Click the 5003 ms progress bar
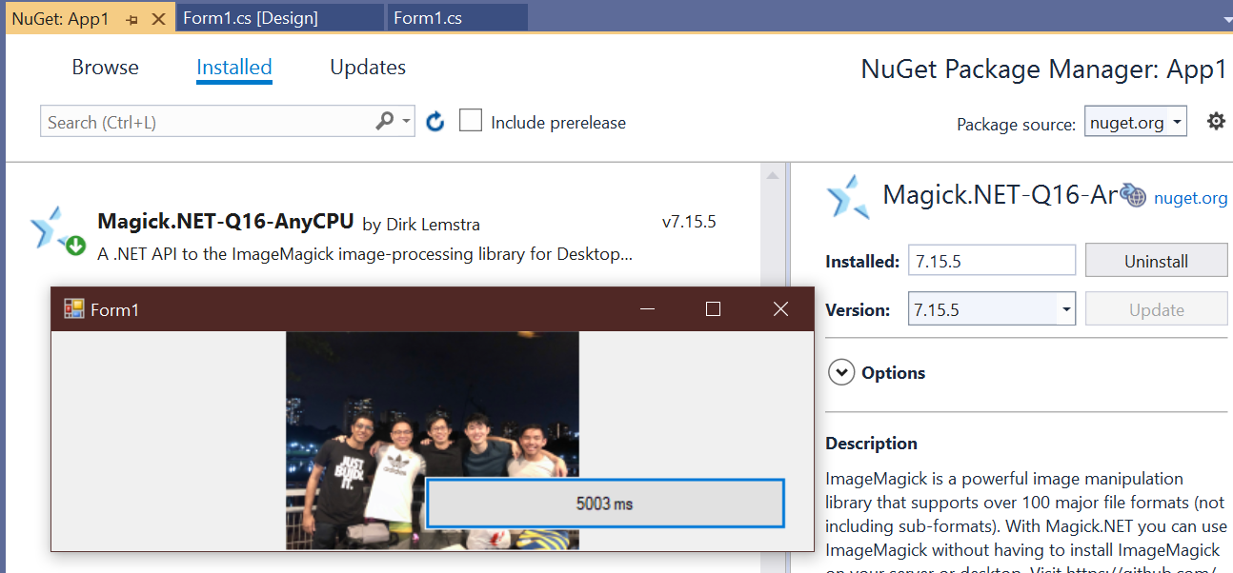Image resolution: width=1233 pixels, height=573 pixels. point(605,503)
